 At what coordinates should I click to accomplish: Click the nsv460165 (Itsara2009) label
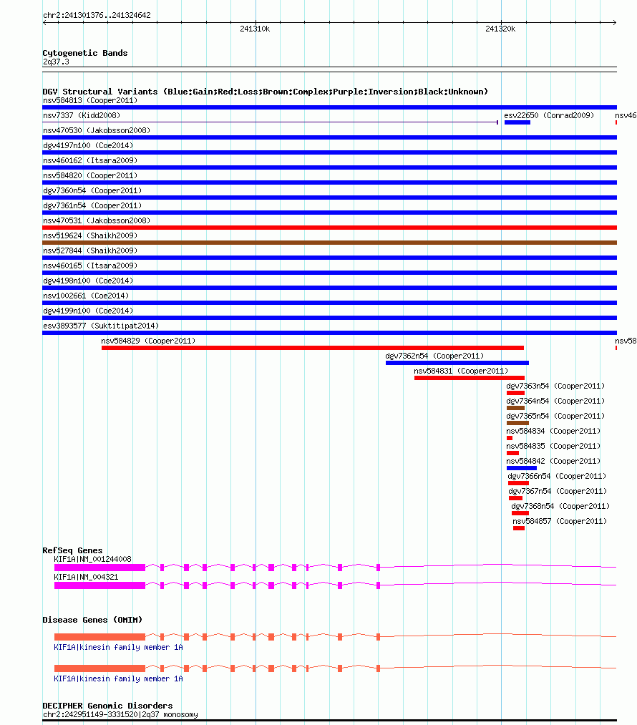(90, 266)
